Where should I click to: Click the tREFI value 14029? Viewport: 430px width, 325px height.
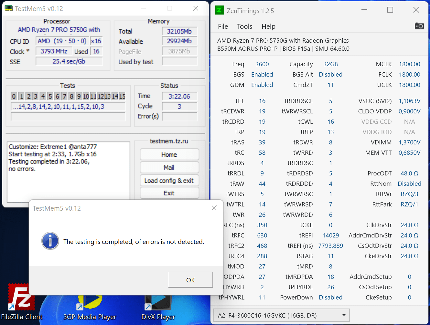[x=331, y=236]
